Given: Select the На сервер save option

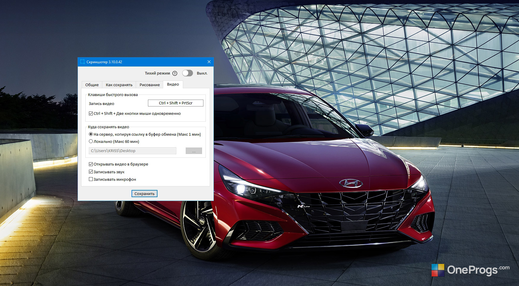Looking at the screenshot, I should pos(91,134).
